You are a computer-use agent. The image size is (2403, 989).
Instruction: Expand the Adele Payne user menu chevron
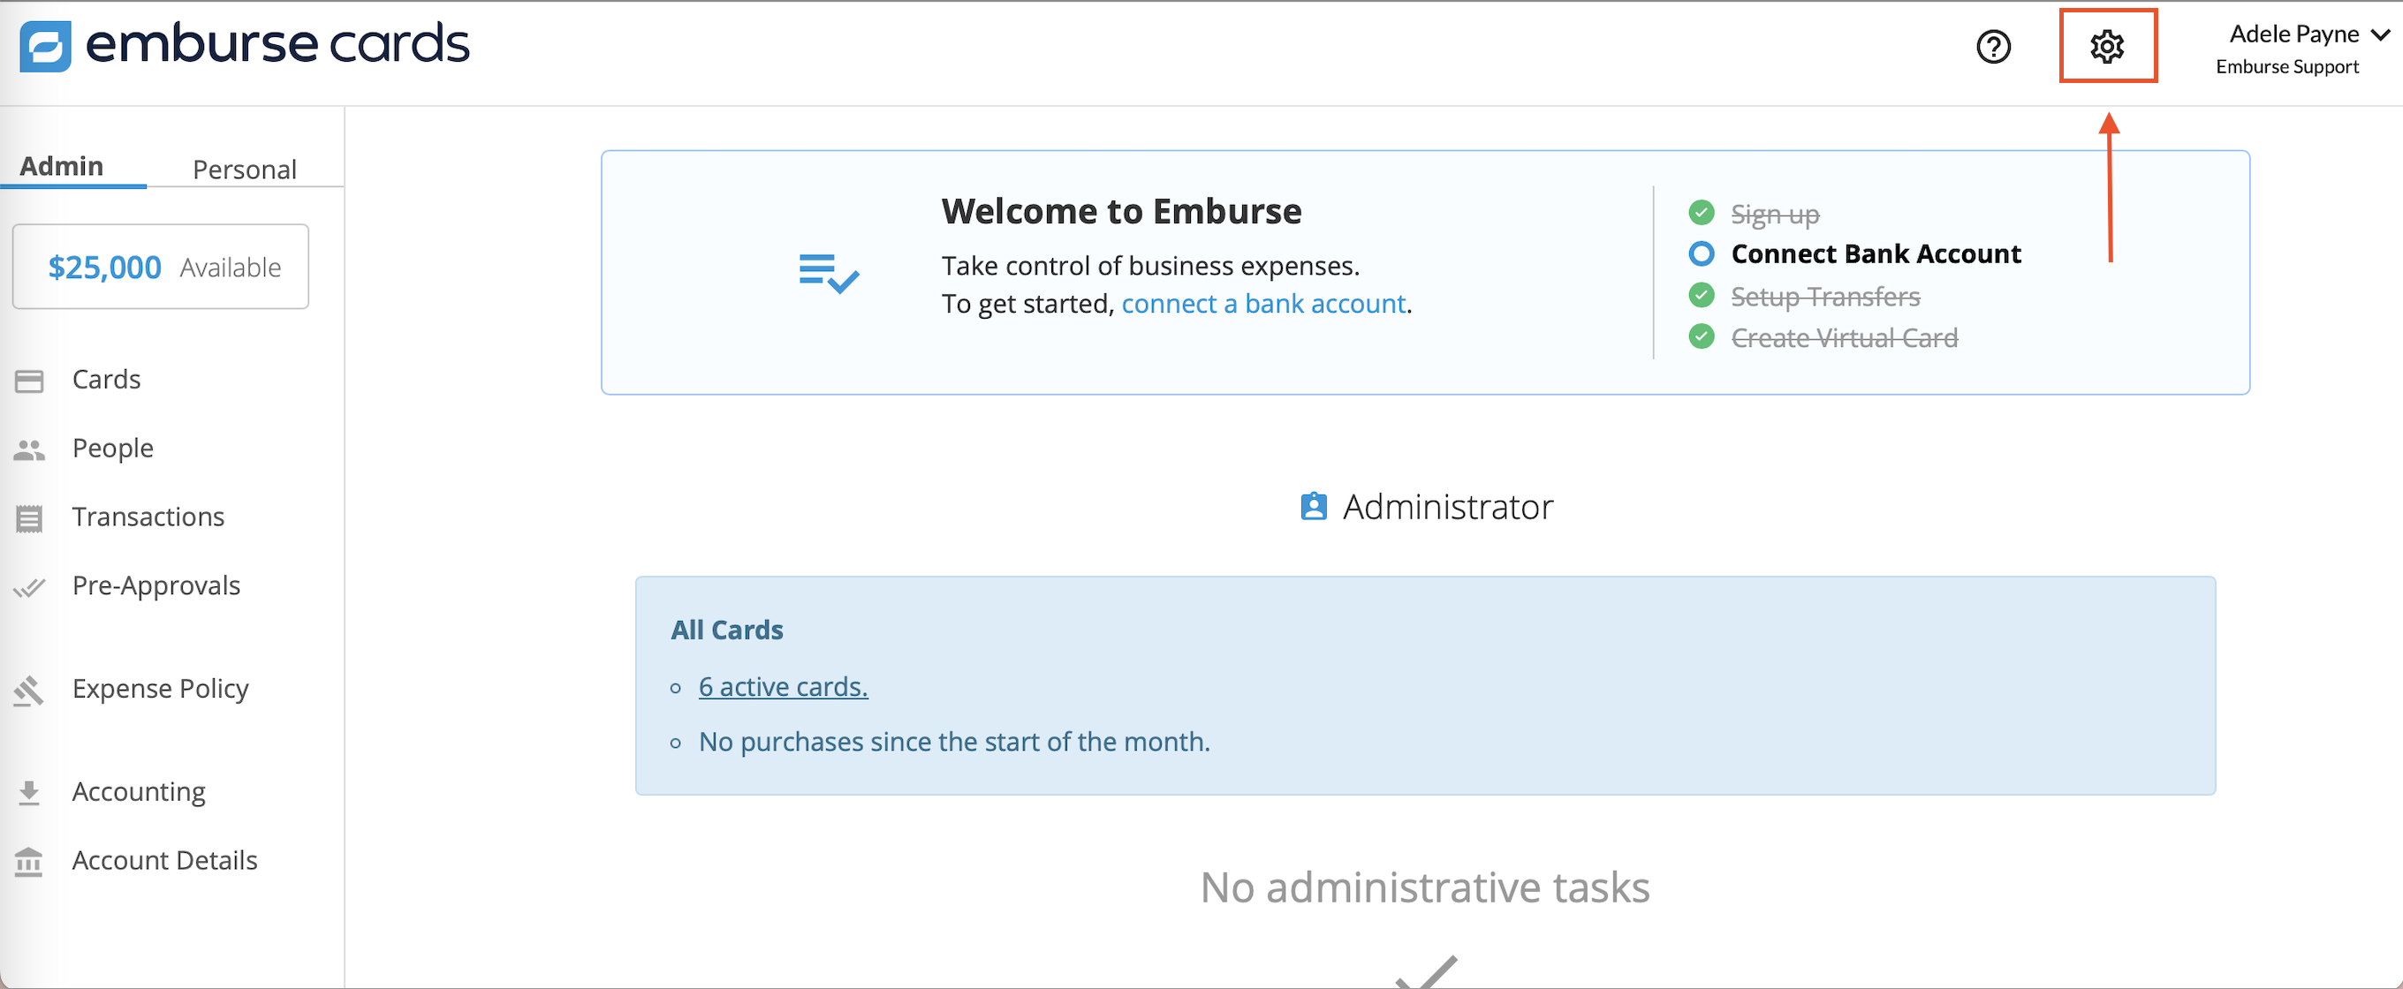tap(2380, 34)
